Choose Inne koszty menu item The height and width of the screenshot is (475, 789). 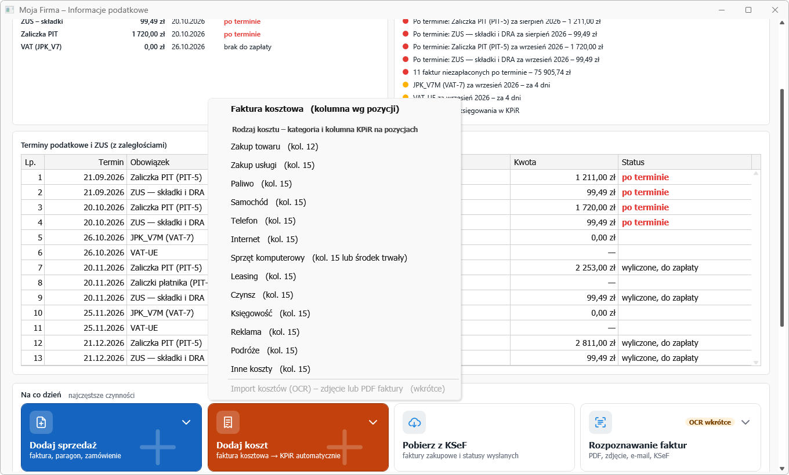(334, 369)
